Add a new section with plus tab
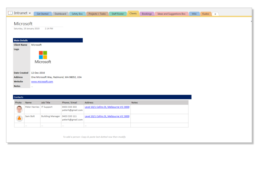 215,14
